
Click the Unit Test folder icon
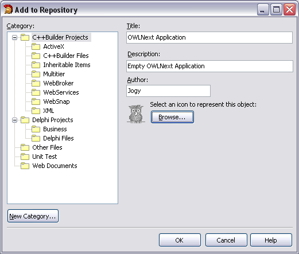(25, 157)
